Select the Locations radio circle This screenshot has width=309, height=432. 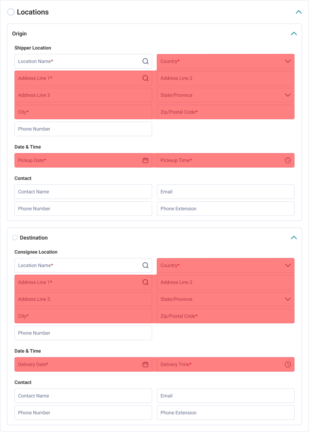coord(11,12)
